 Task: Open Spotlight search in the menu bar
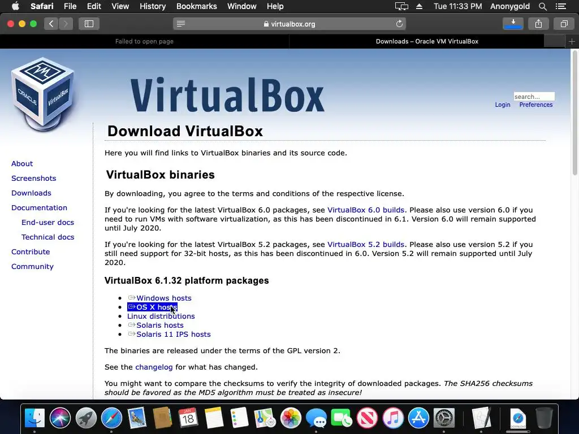[542, 6]
